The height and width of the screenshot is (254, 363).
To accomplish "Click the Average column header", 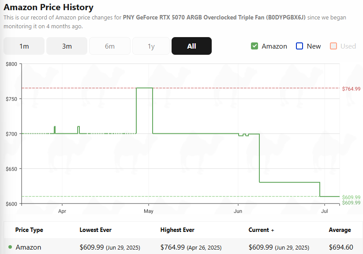I will (x=340, y=230).
